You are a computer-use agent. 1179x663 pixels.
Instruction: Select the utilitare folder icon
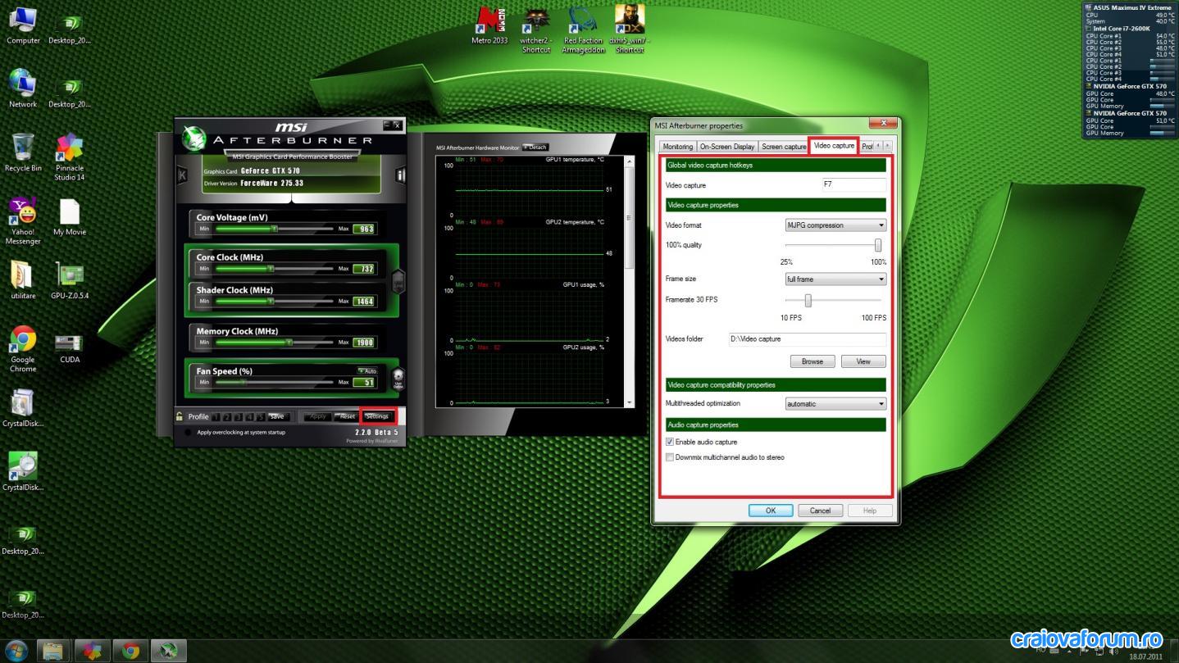pyautogui.click(x=23, y=280)
